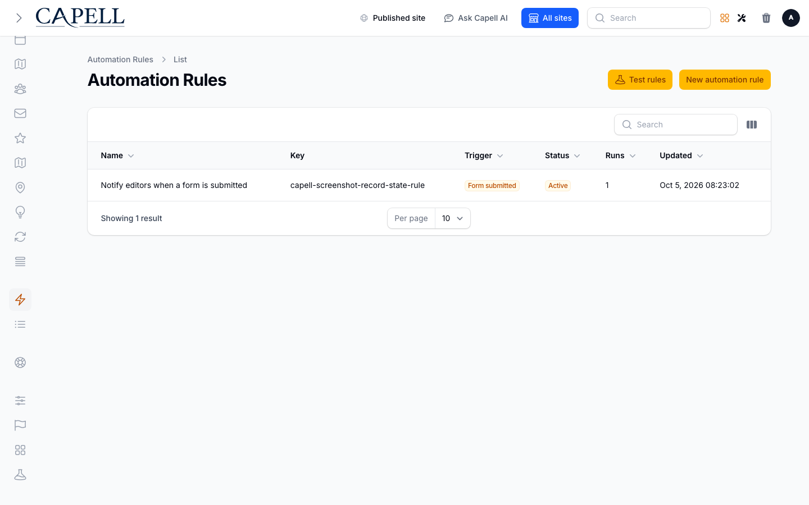
Task: Expand the sidebar with the top-left chevron
Action: (x=19, y=18)
